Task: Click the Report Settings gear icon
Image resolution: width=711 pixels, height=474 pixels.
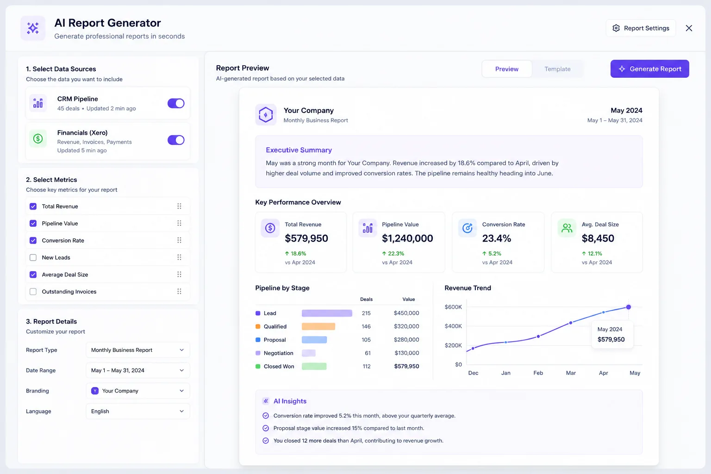Action: click(616, 28)
